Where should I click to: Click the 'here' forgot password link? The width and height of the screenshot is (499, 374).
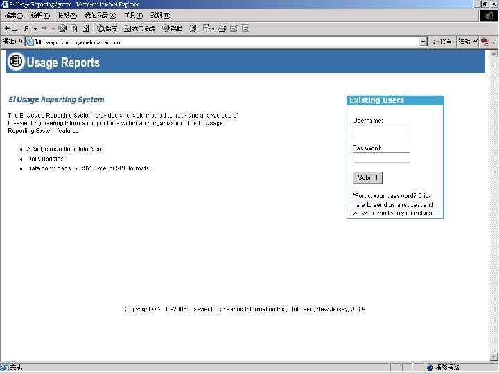click(359, 205)
